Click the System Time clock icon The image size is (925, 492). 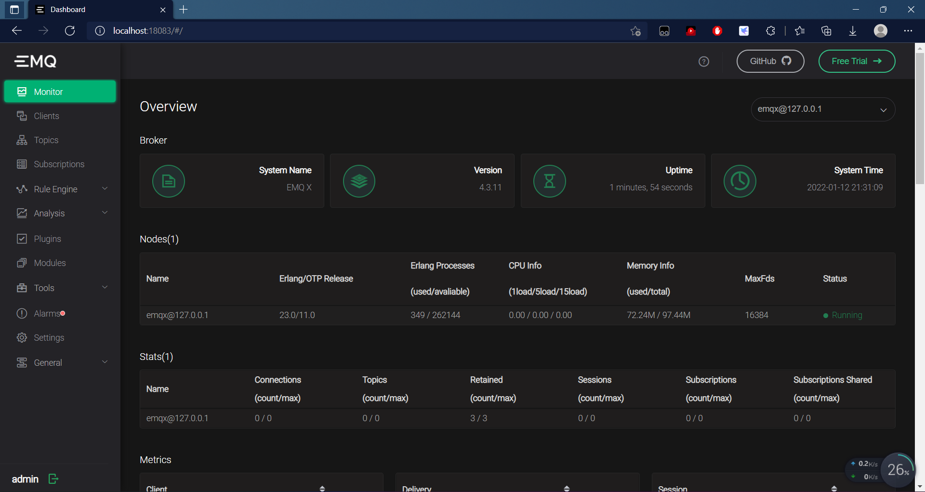click(740, 181)
